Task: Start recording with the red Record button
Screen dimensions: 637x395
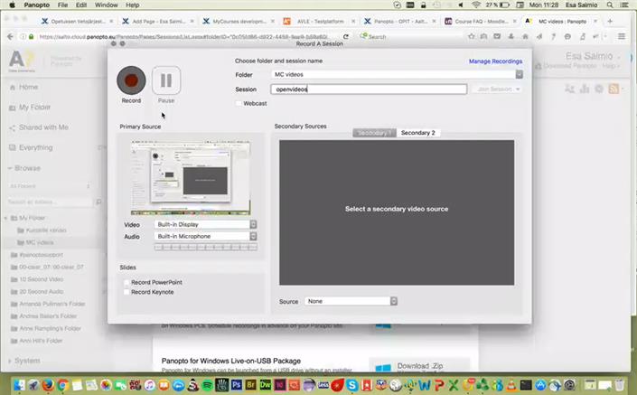Action: coord(131,80)
